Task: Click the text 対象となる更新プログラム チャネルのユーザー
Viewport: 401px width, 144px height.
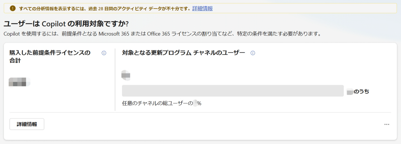Action: (184, 53)
